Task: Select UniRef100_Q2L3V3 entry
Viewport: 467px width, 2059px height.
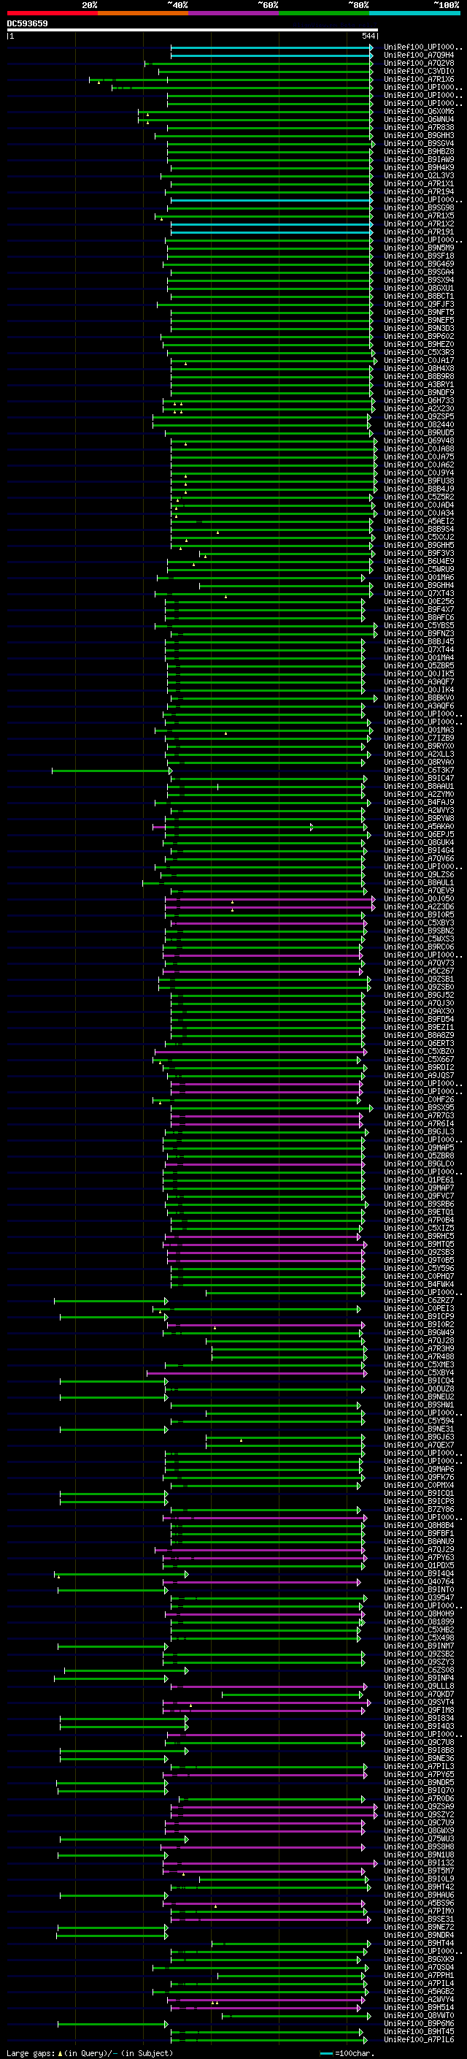Action: 419,176
